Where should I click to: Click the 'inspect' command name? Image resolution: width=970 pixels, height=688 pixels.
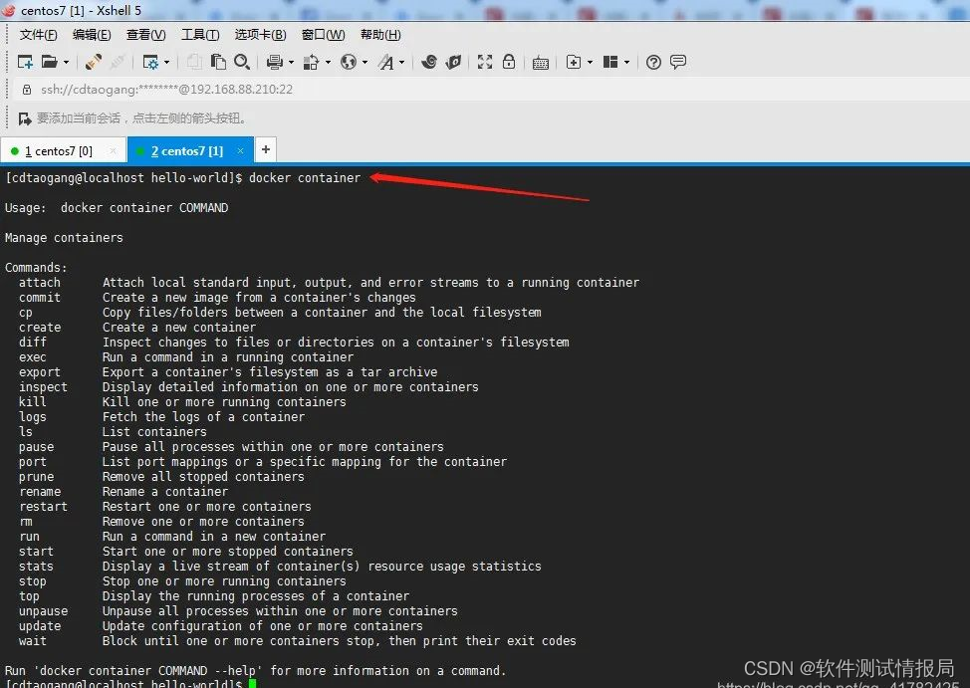click(43, 387)
